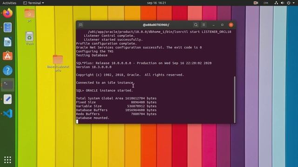
Task: Open Firefox from the dock
Action: [x=7, y=13]
